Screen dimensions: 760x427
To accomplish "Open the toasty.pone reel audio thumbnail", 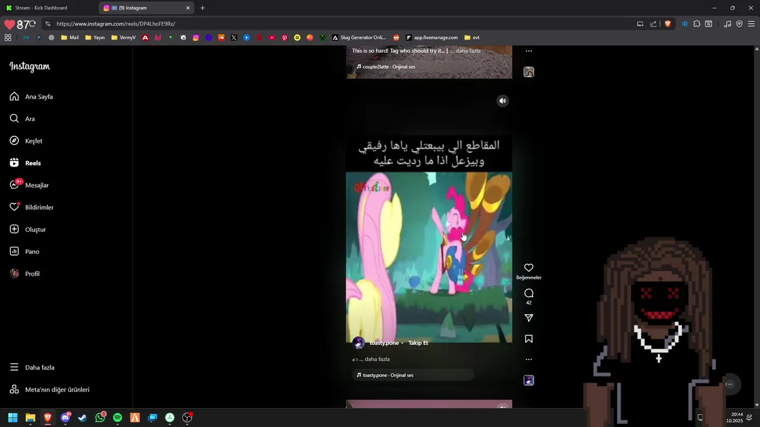I will click(528, 381).
